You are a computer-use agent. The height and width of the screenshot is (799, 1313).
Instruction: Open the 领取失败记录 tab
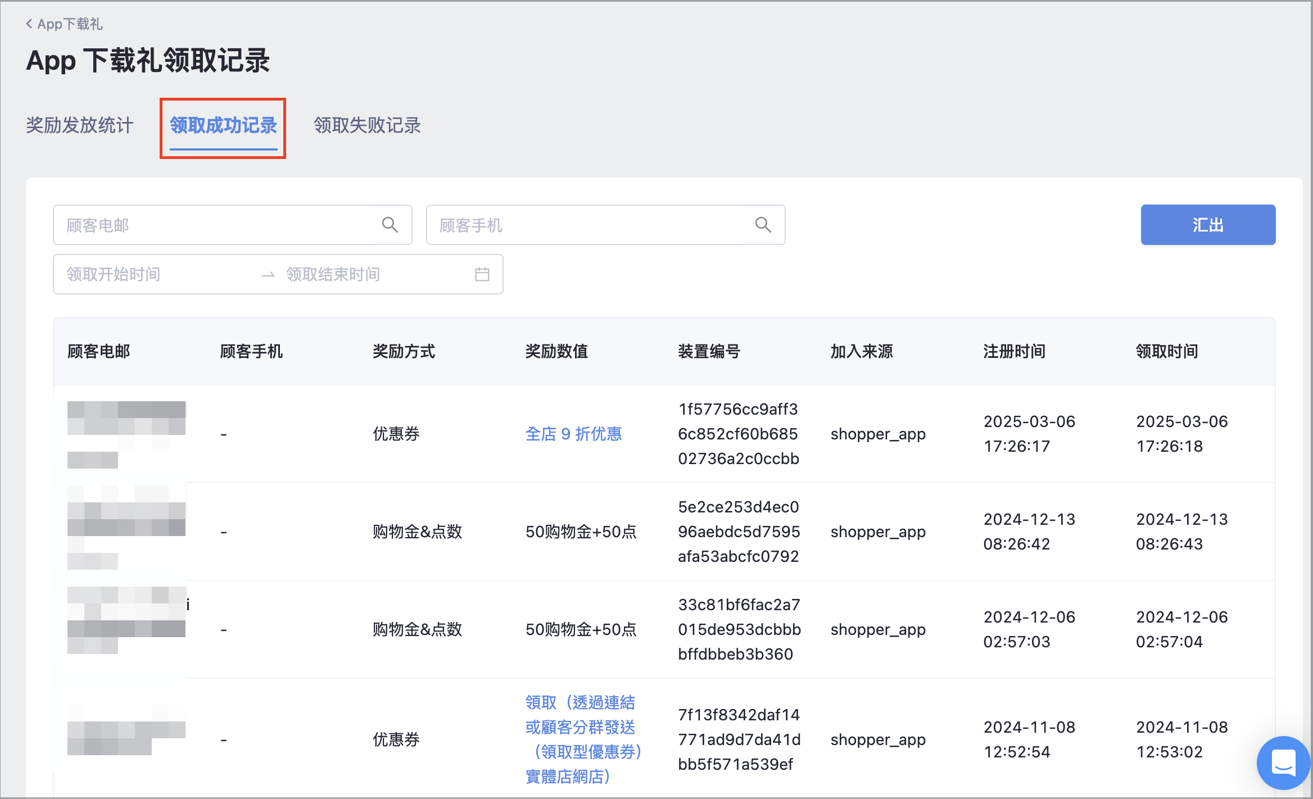tap(367, 125)
